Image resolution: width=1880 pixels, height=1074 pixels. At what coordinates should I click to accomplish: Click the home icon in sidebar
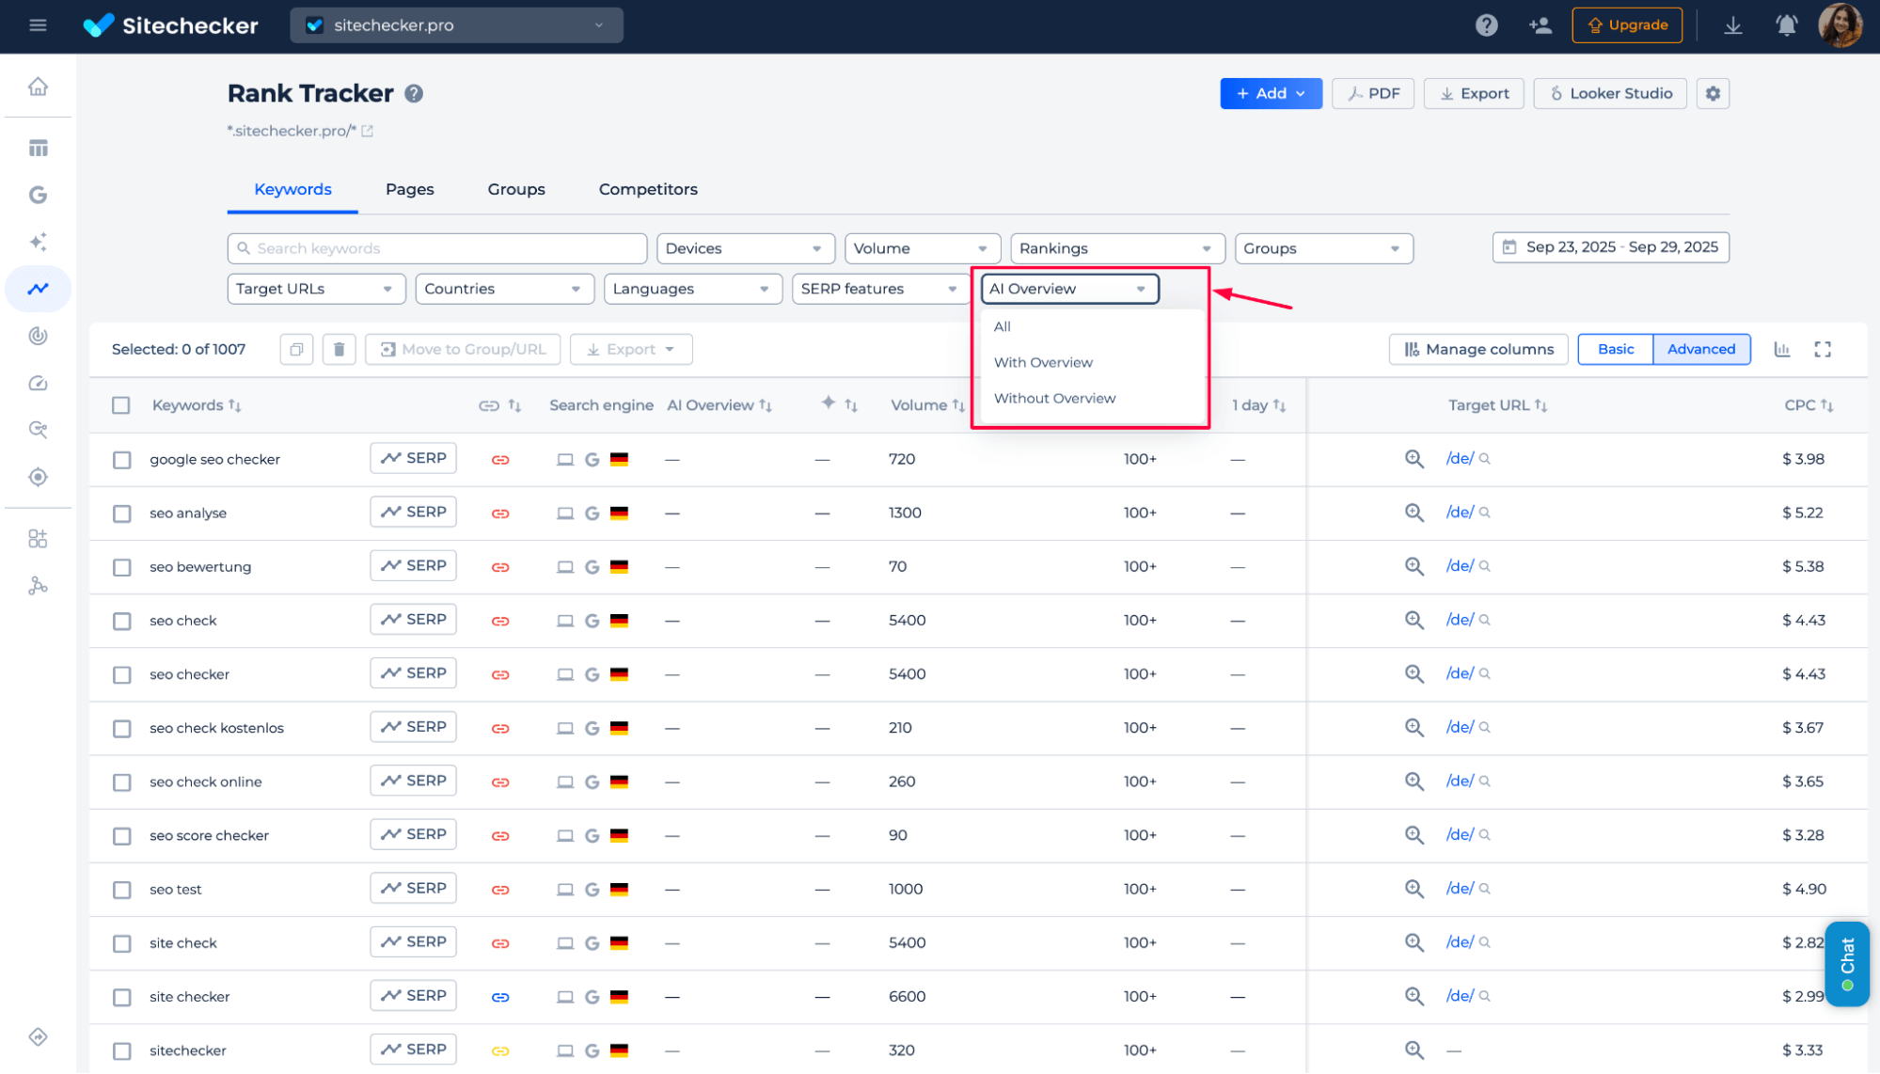pyautogui.click(x=38, y=87)
